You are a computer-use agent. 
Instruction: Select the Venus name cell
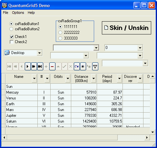tap(22, 98)
